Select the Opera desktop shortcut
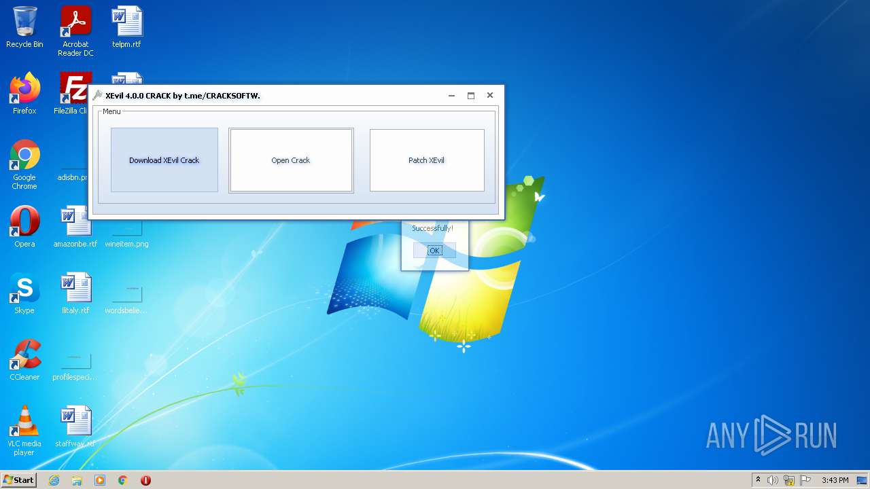 [x=24, y=227]
